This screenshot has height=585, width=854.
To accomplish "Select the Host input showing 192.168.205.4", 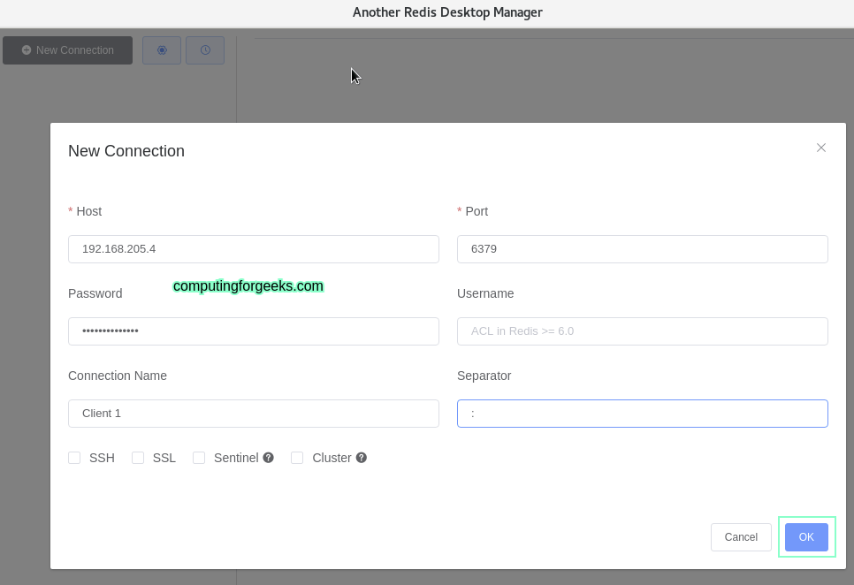I will 254,249.
